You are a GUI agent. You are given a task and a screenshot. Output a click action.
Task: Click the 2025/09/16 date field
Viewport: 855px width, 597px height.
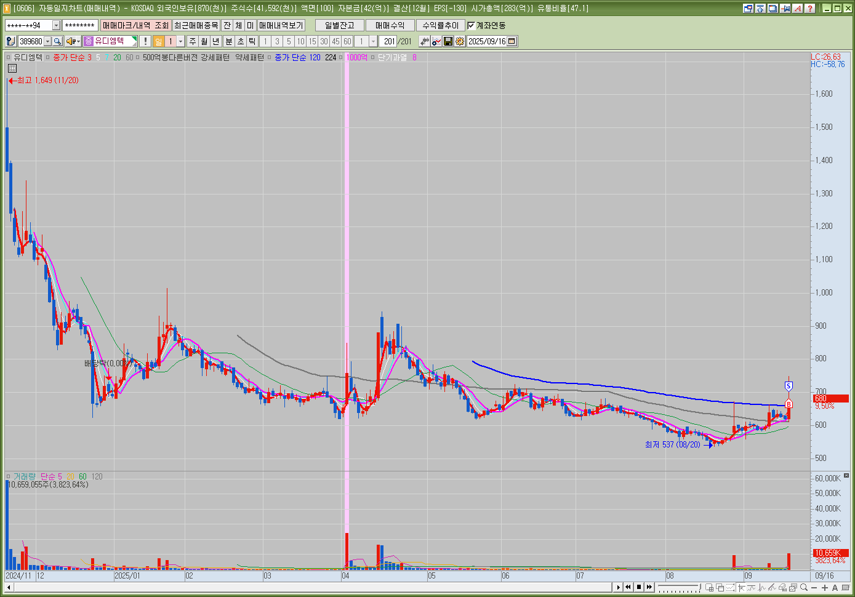point(487,41)
